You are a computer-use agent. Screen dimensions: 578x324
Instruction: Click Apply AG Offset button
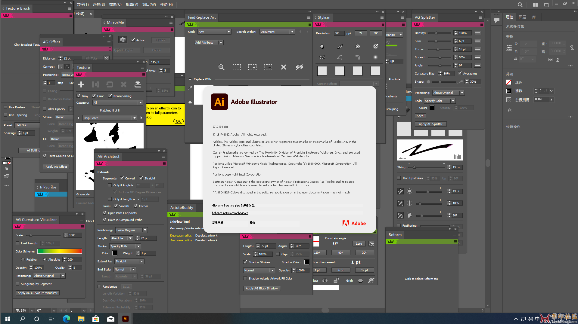tap(56, 167)
